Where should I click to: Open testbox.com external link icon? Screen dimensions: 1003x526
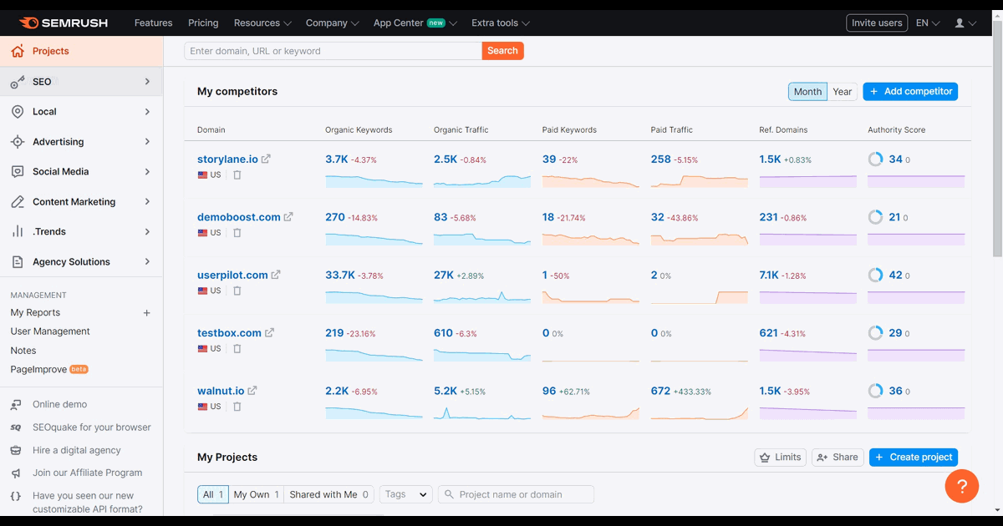pyautogui.click(x=269, y=332)
